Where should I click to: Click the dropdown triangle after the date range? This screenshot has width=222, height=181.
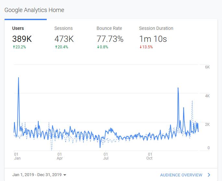point(65,175)
